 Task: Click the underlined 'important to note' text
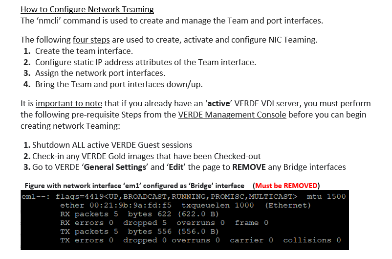pyautogui.click(x=69, y=103)
